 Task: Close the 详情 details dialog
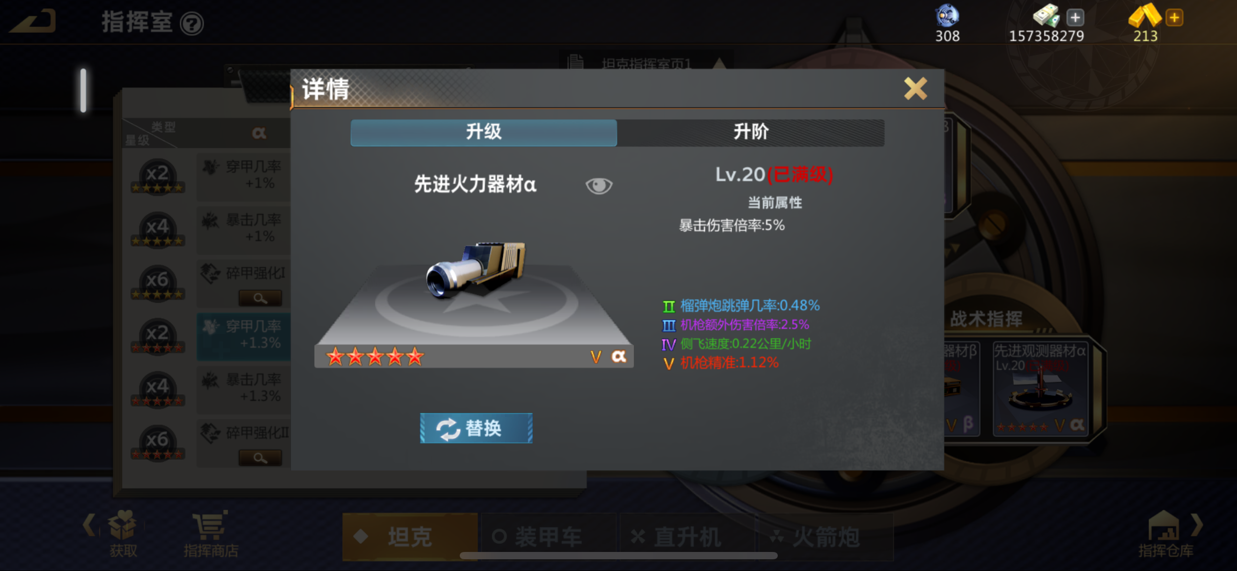915,88
